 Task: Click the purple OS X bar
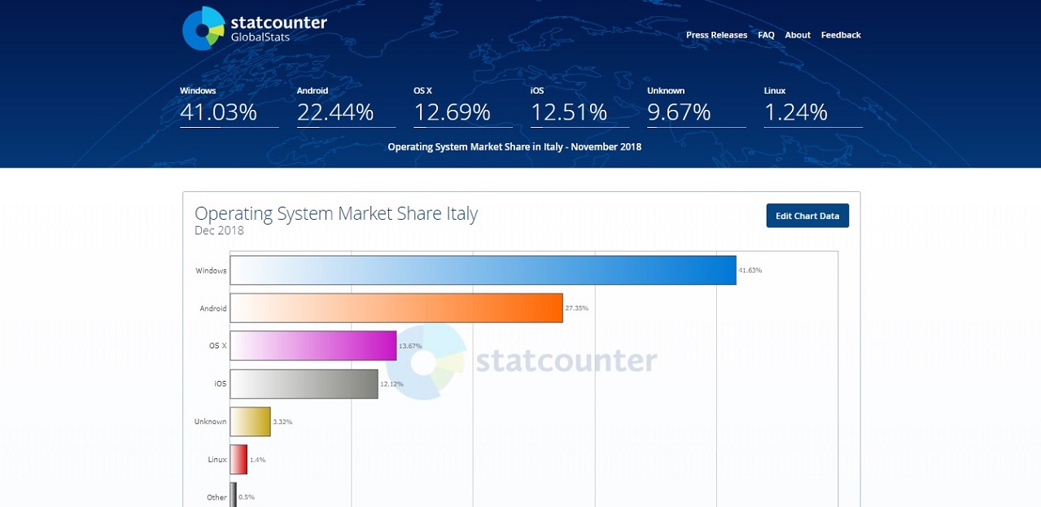point(313,346)
